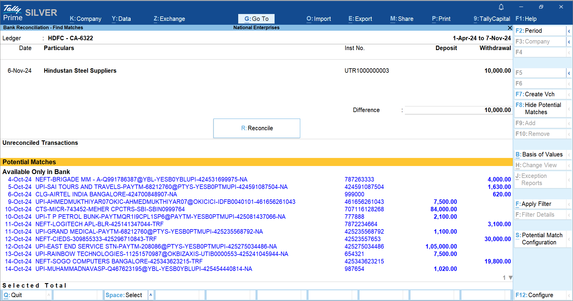
Task: Click F7: Create Vch button
Action: tap(540, 94)
